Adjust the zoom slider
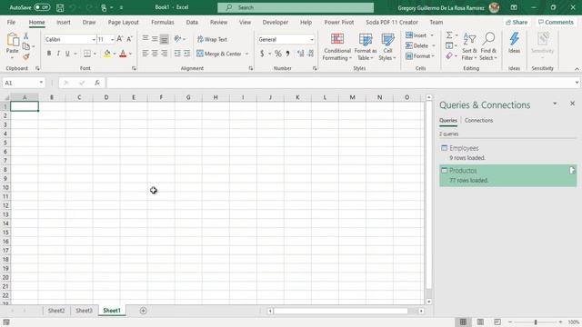 536,322
